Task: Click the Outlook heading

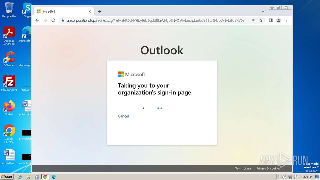Action: click(x=162, y=50)
